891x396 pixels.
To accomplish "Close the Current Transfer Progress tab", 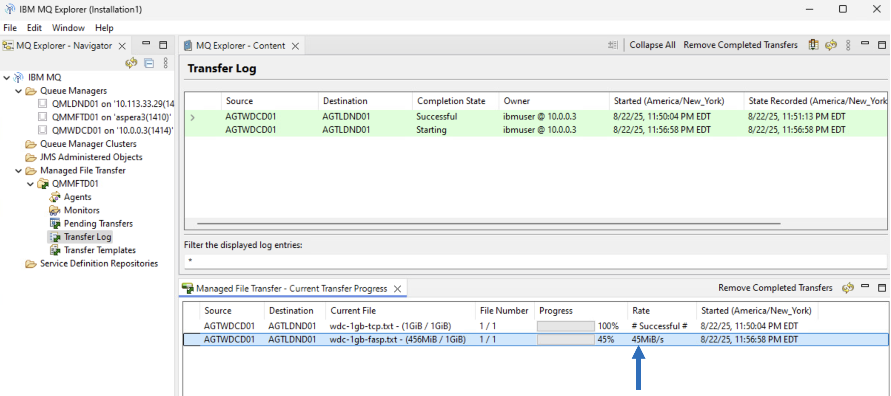I will pyautogui.click(x=398, y=289).
